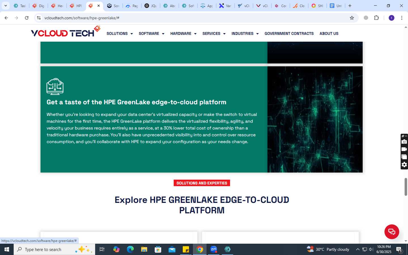Bookmark this page with the star icon
This screenshot has height=255, width=408.
352,18
